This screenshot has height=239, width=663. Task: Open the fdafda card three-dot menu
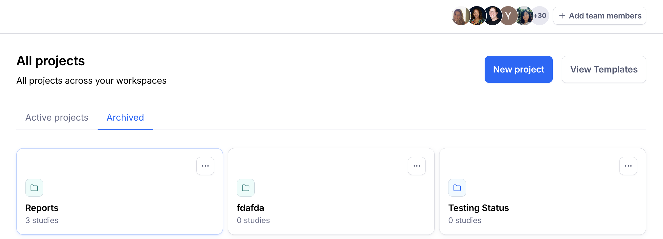pos(417,166)
